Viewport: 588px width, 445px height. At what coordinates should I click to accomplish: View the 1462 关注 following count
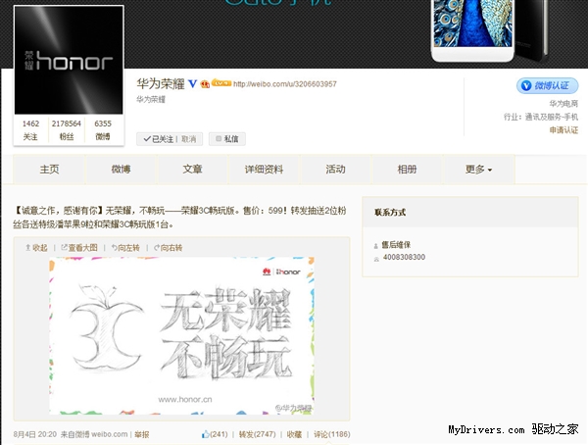point(30,129)
